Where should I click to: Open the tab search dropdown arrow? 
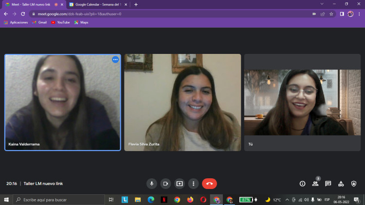point(322,4)
